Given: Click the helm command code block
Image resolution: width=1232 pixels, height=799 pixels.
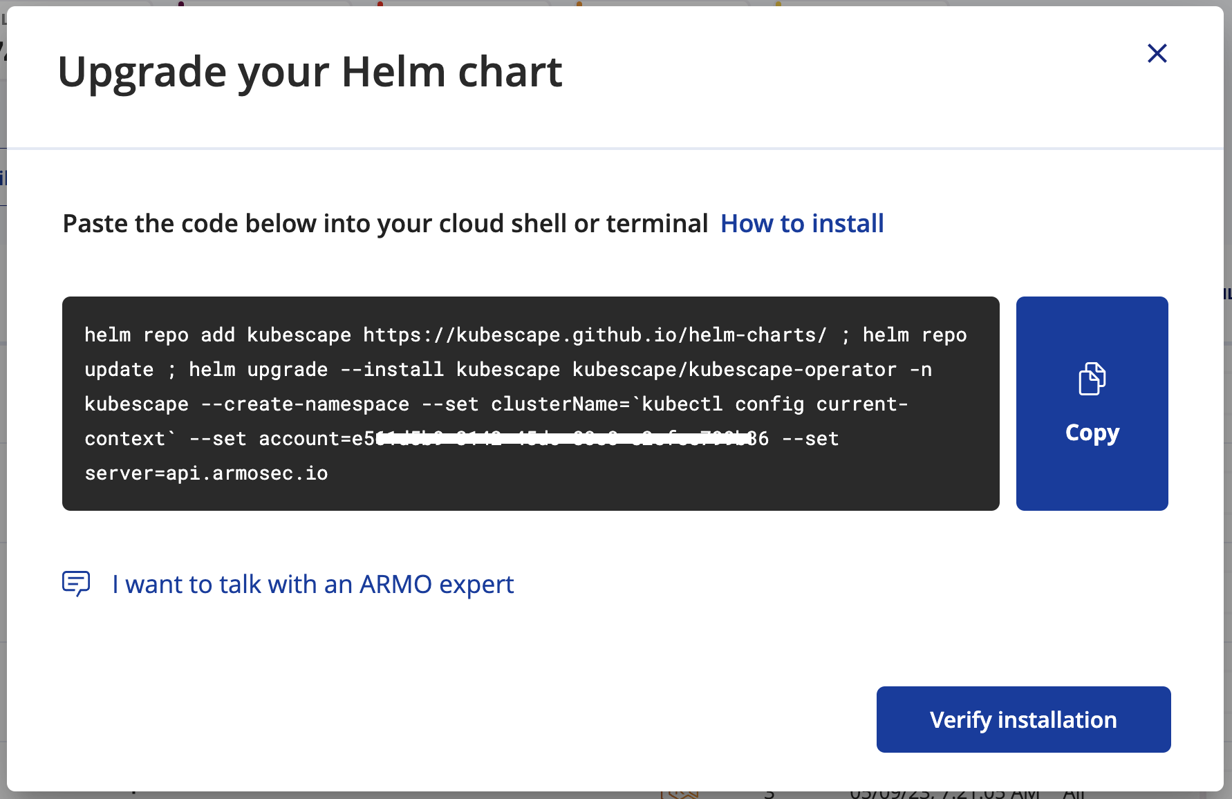Looking at the screenshot, I should coord(530,404).
